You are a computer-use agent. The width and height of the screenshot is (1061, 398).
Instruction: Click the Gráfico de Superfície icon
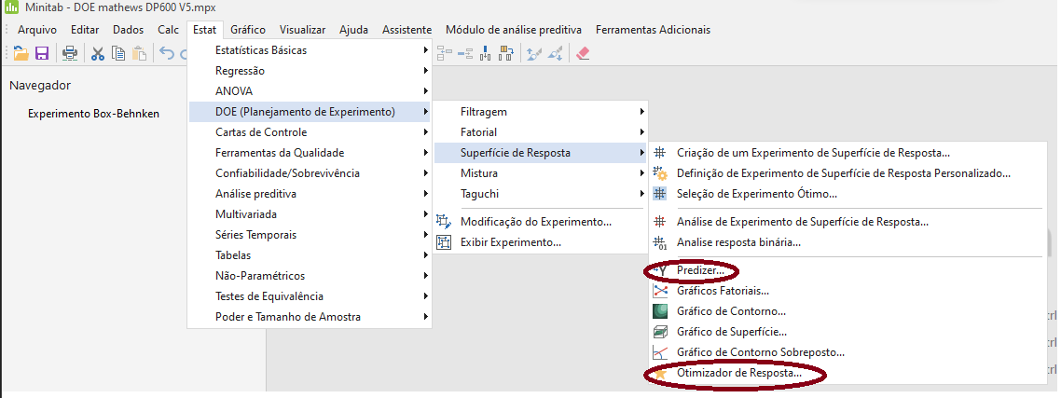click(x=660, y=332)
